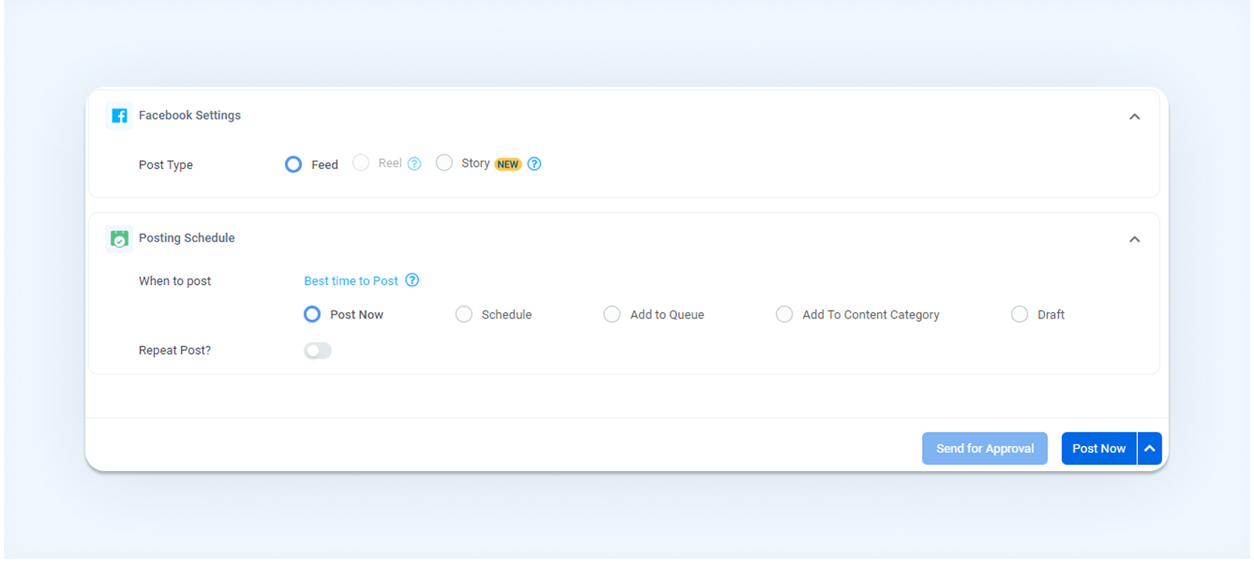Select Add To Content Category option
1254x565 pixels.
[x=784, y=314]
